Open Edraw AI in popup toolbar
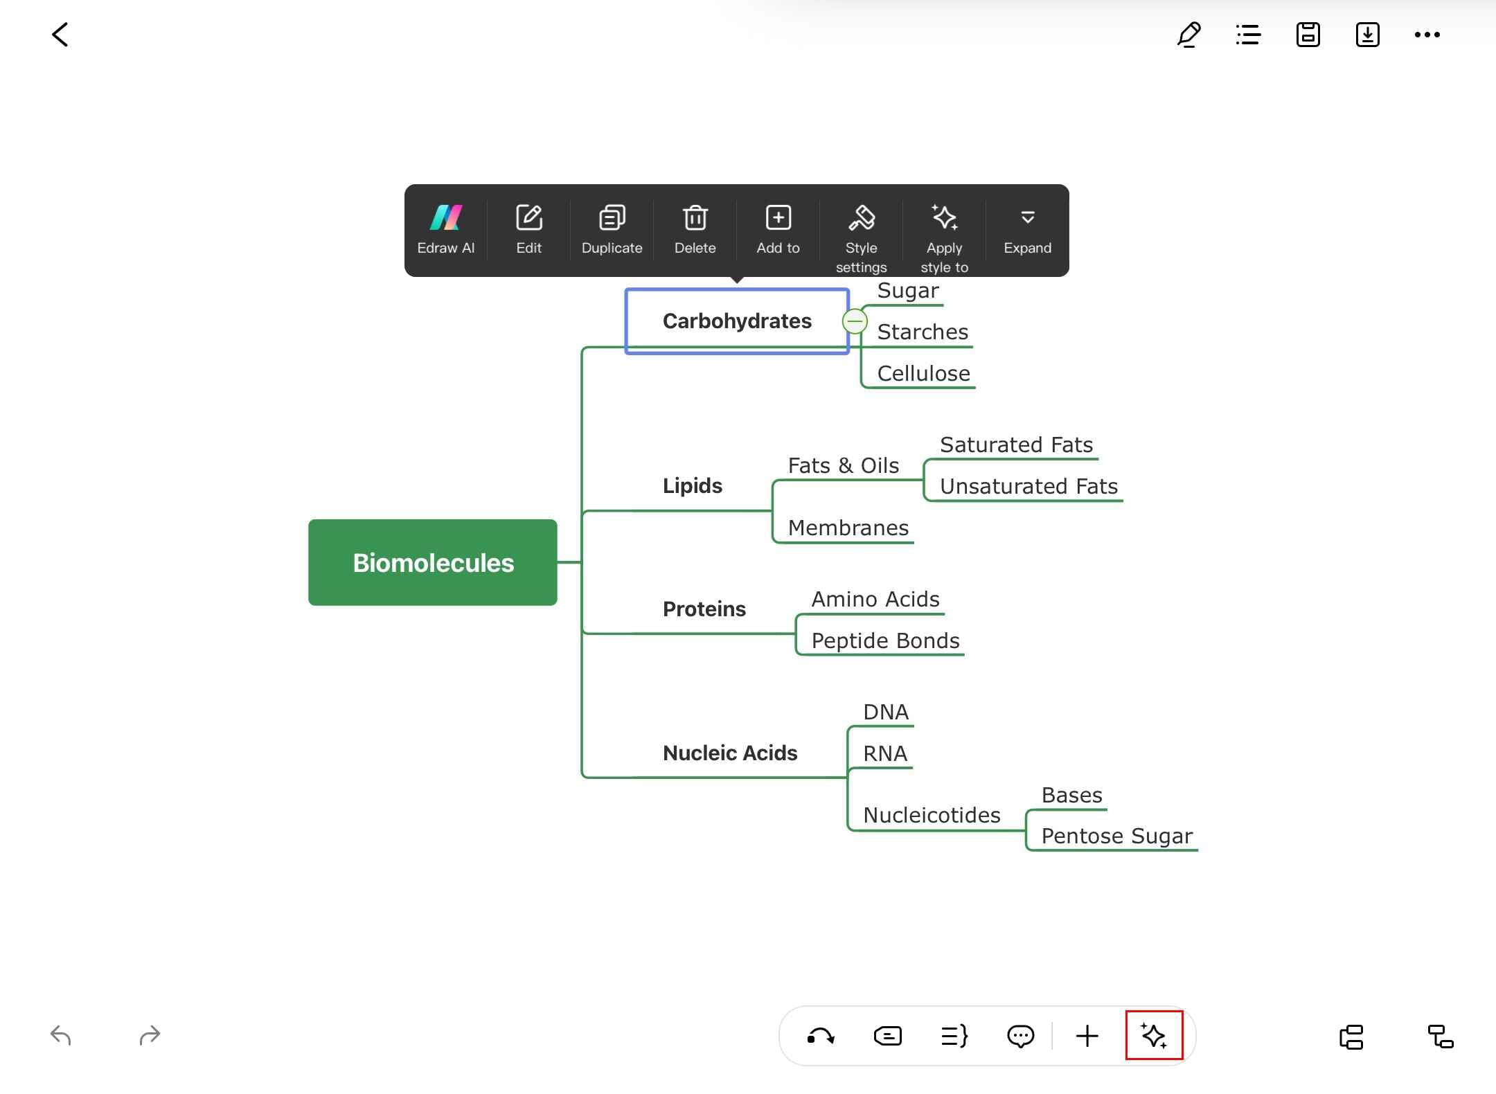Viewport: 1496px width, 1094px height. click(x=445, y=230)
